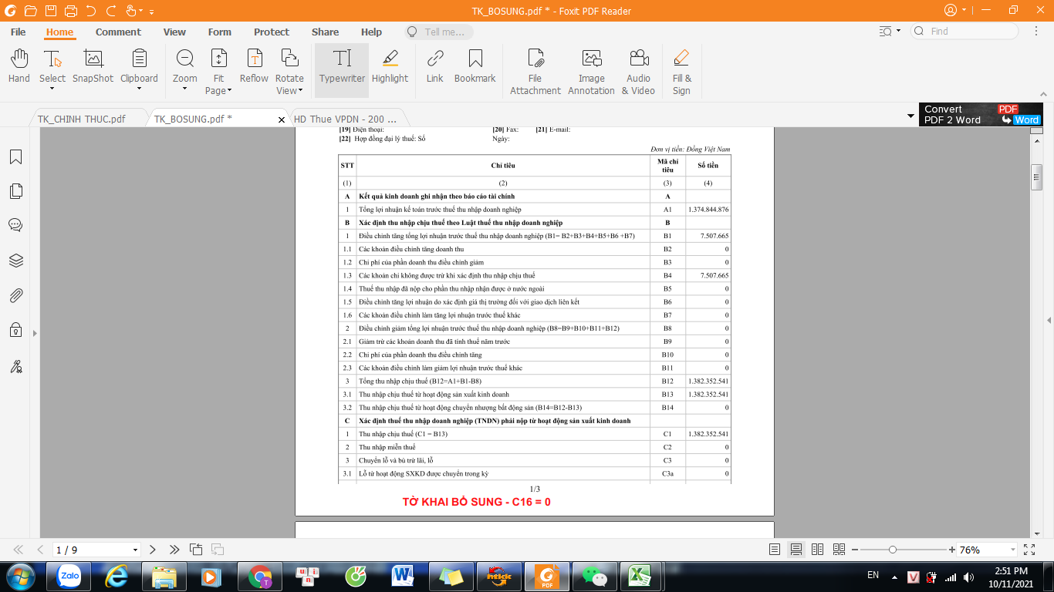Click the Convert PDF 2 Word banner
This screenshot has width=1054, height=592.
click(x=981, y=115)
